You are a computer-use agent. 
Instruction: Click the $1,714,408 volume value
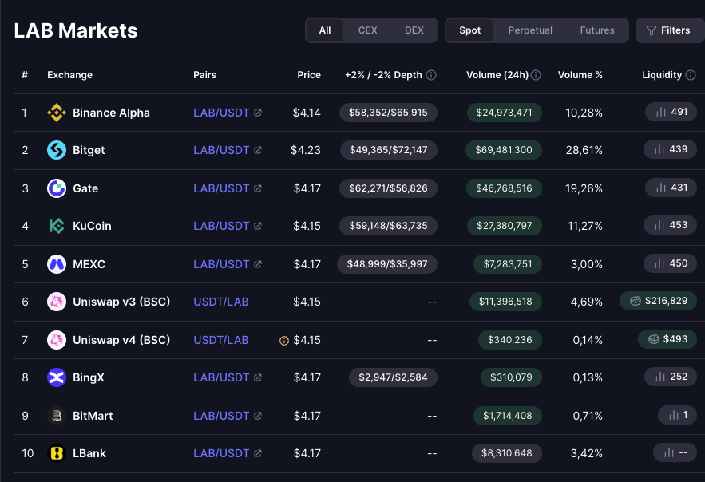click(508, 416)
